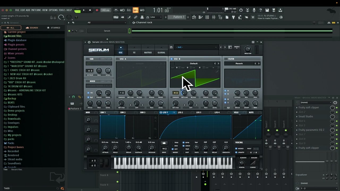Select next filter type arrow

pyautogui.click(x=259, y=63)
